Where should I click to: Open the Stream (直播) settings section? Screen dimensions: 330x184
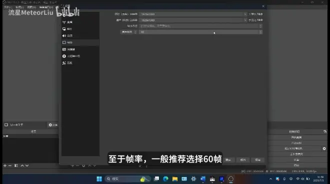coord(80,22)
